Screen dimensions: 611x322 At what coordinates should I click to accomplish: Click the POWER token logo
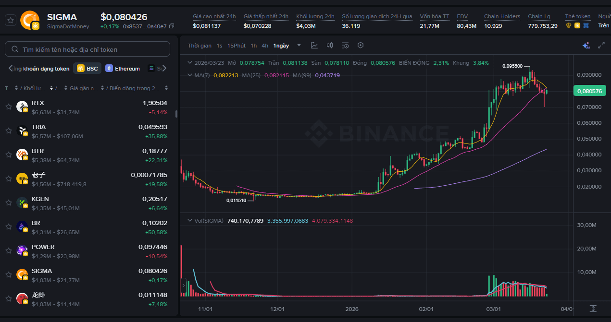[x=22, y=250]
